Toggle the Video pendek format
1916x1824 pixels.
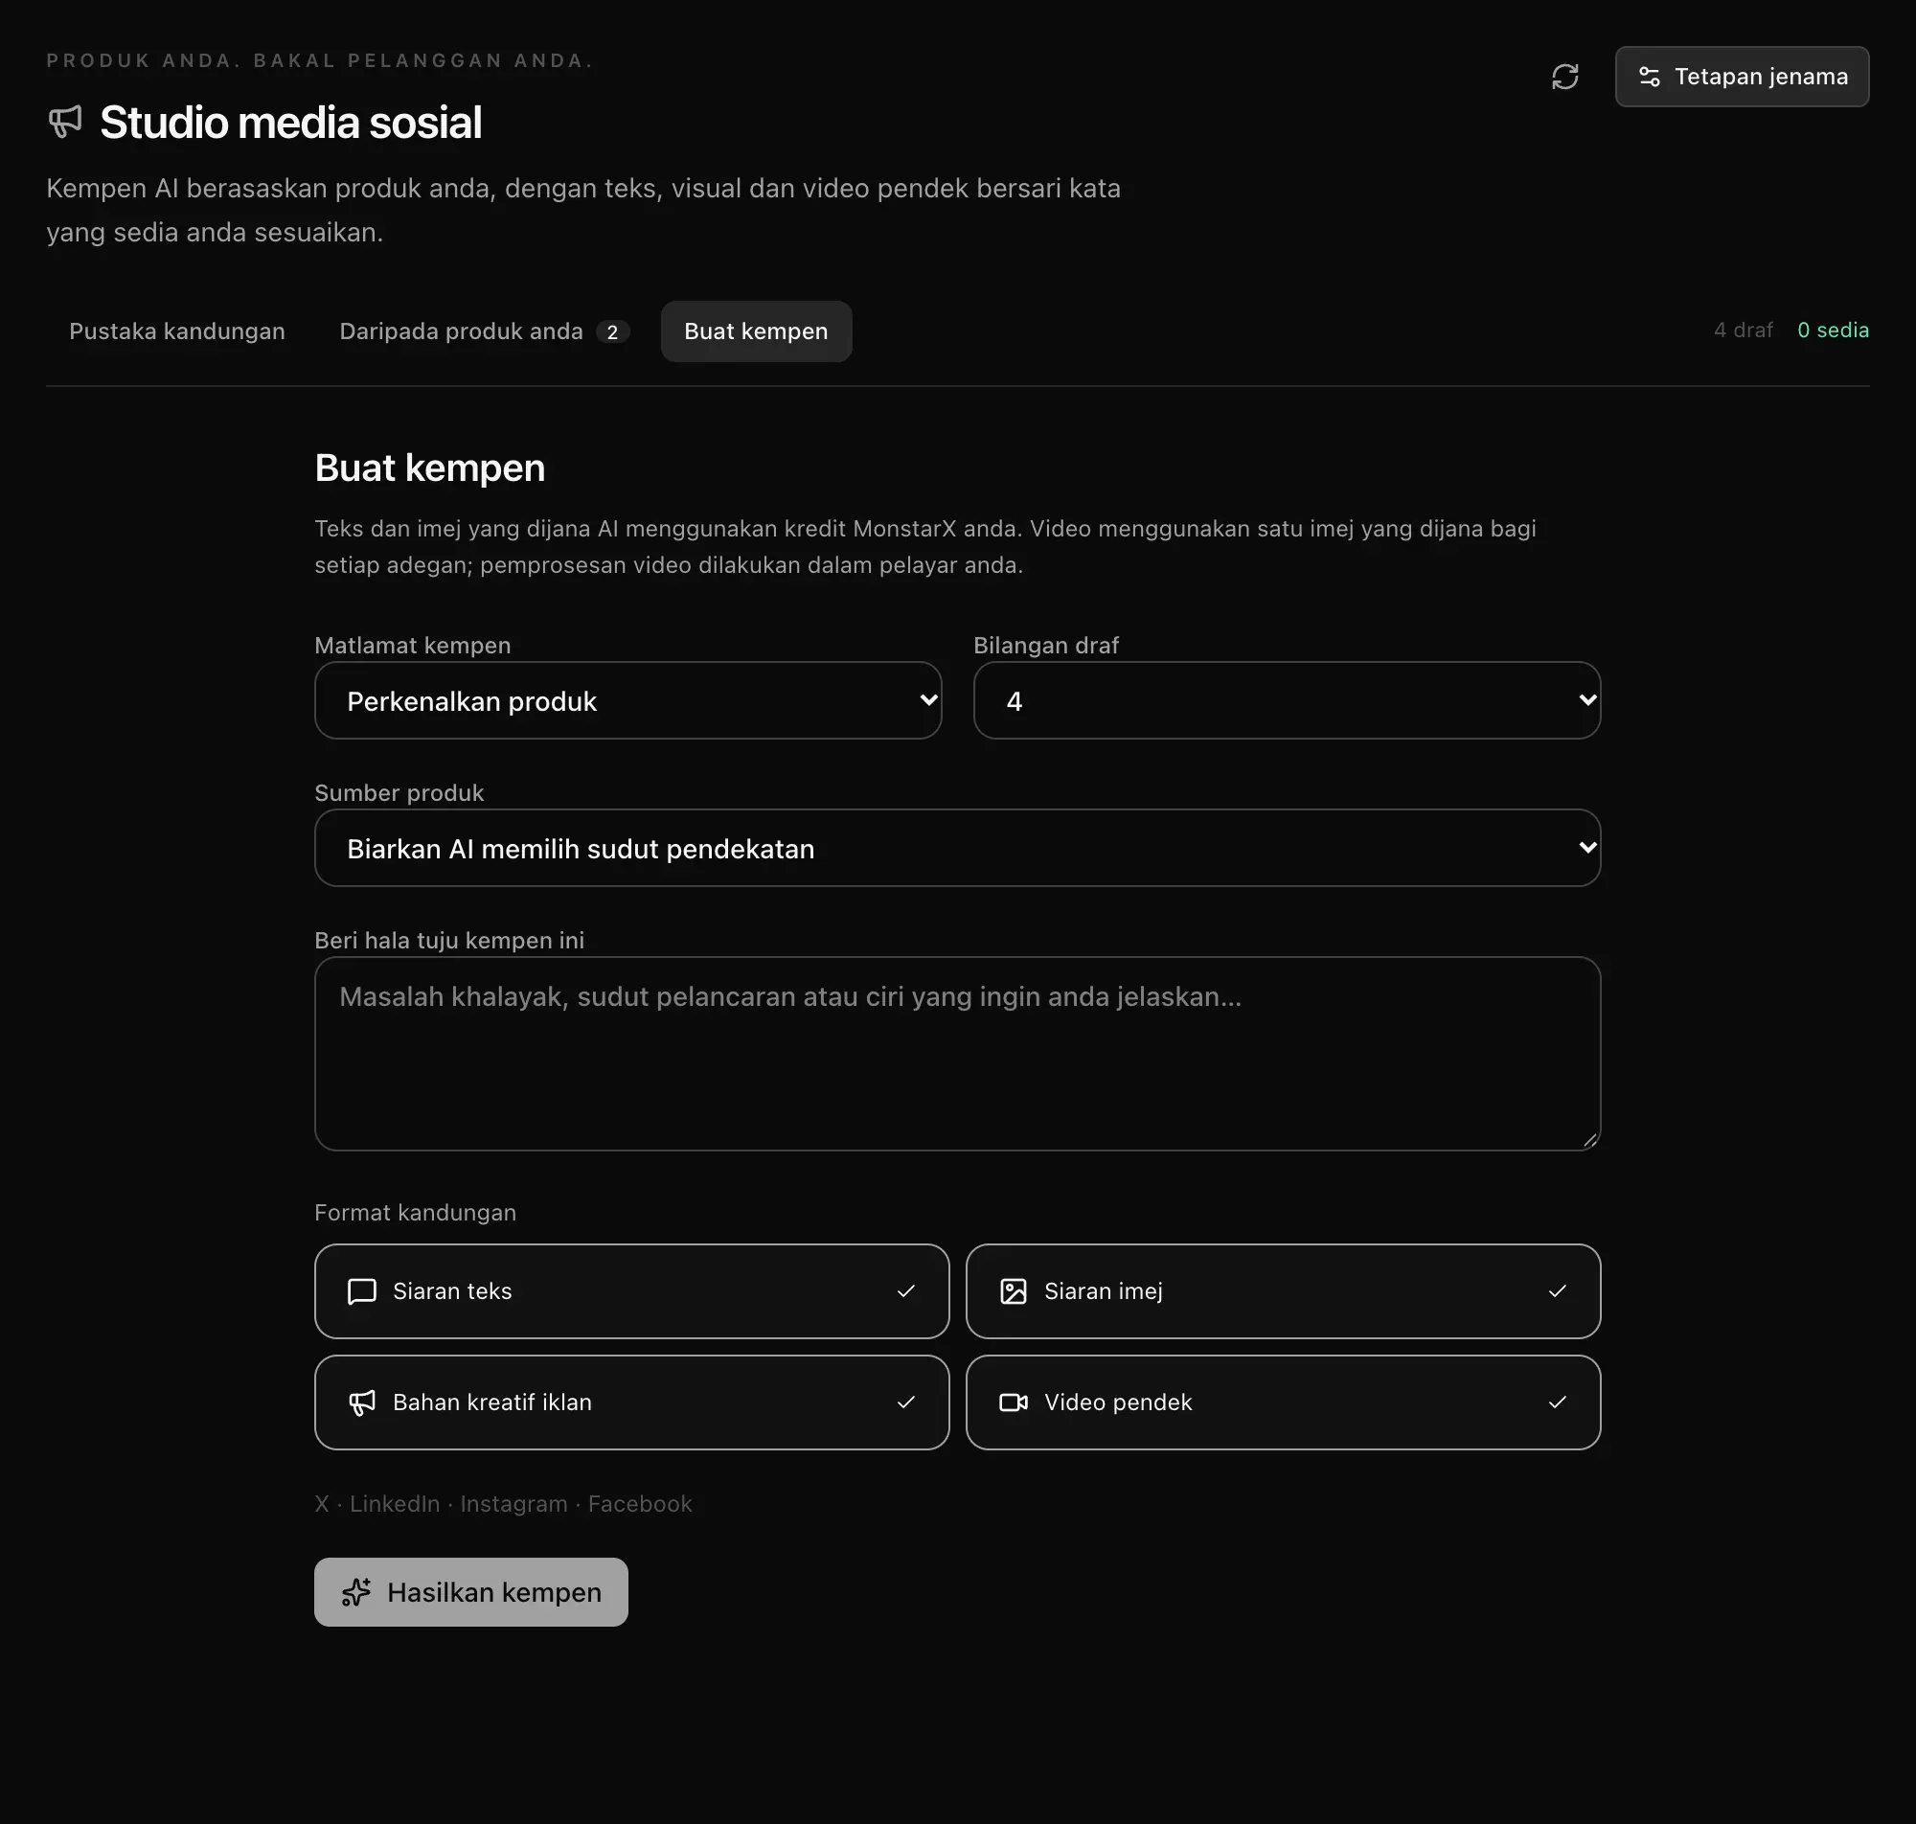1283,1402
